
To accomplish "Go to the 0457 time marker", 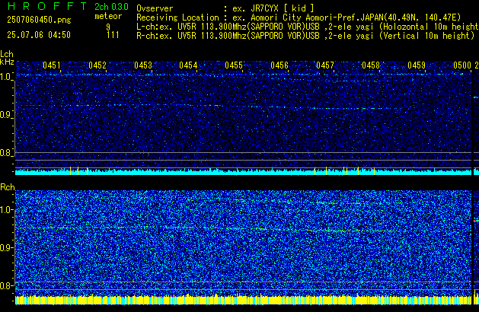I will (325, 65).
